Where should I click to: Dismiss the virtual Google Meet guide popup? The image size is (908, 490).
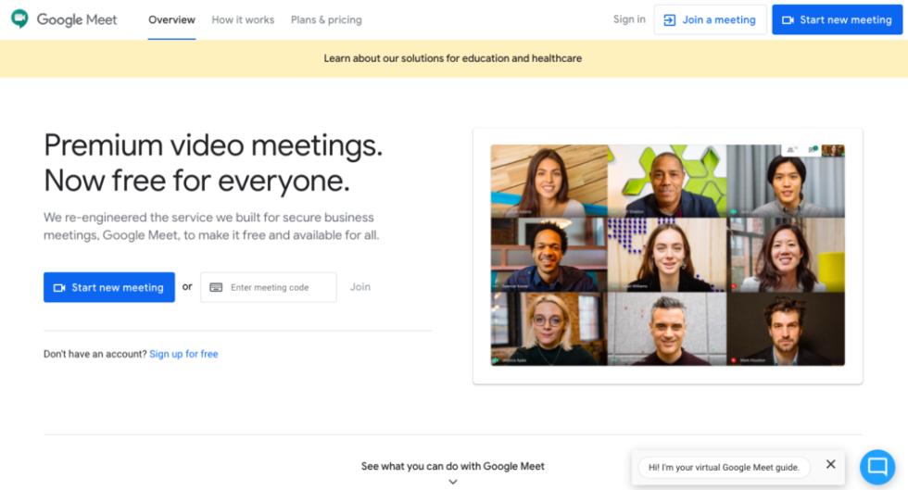click(x=830, y=464)
